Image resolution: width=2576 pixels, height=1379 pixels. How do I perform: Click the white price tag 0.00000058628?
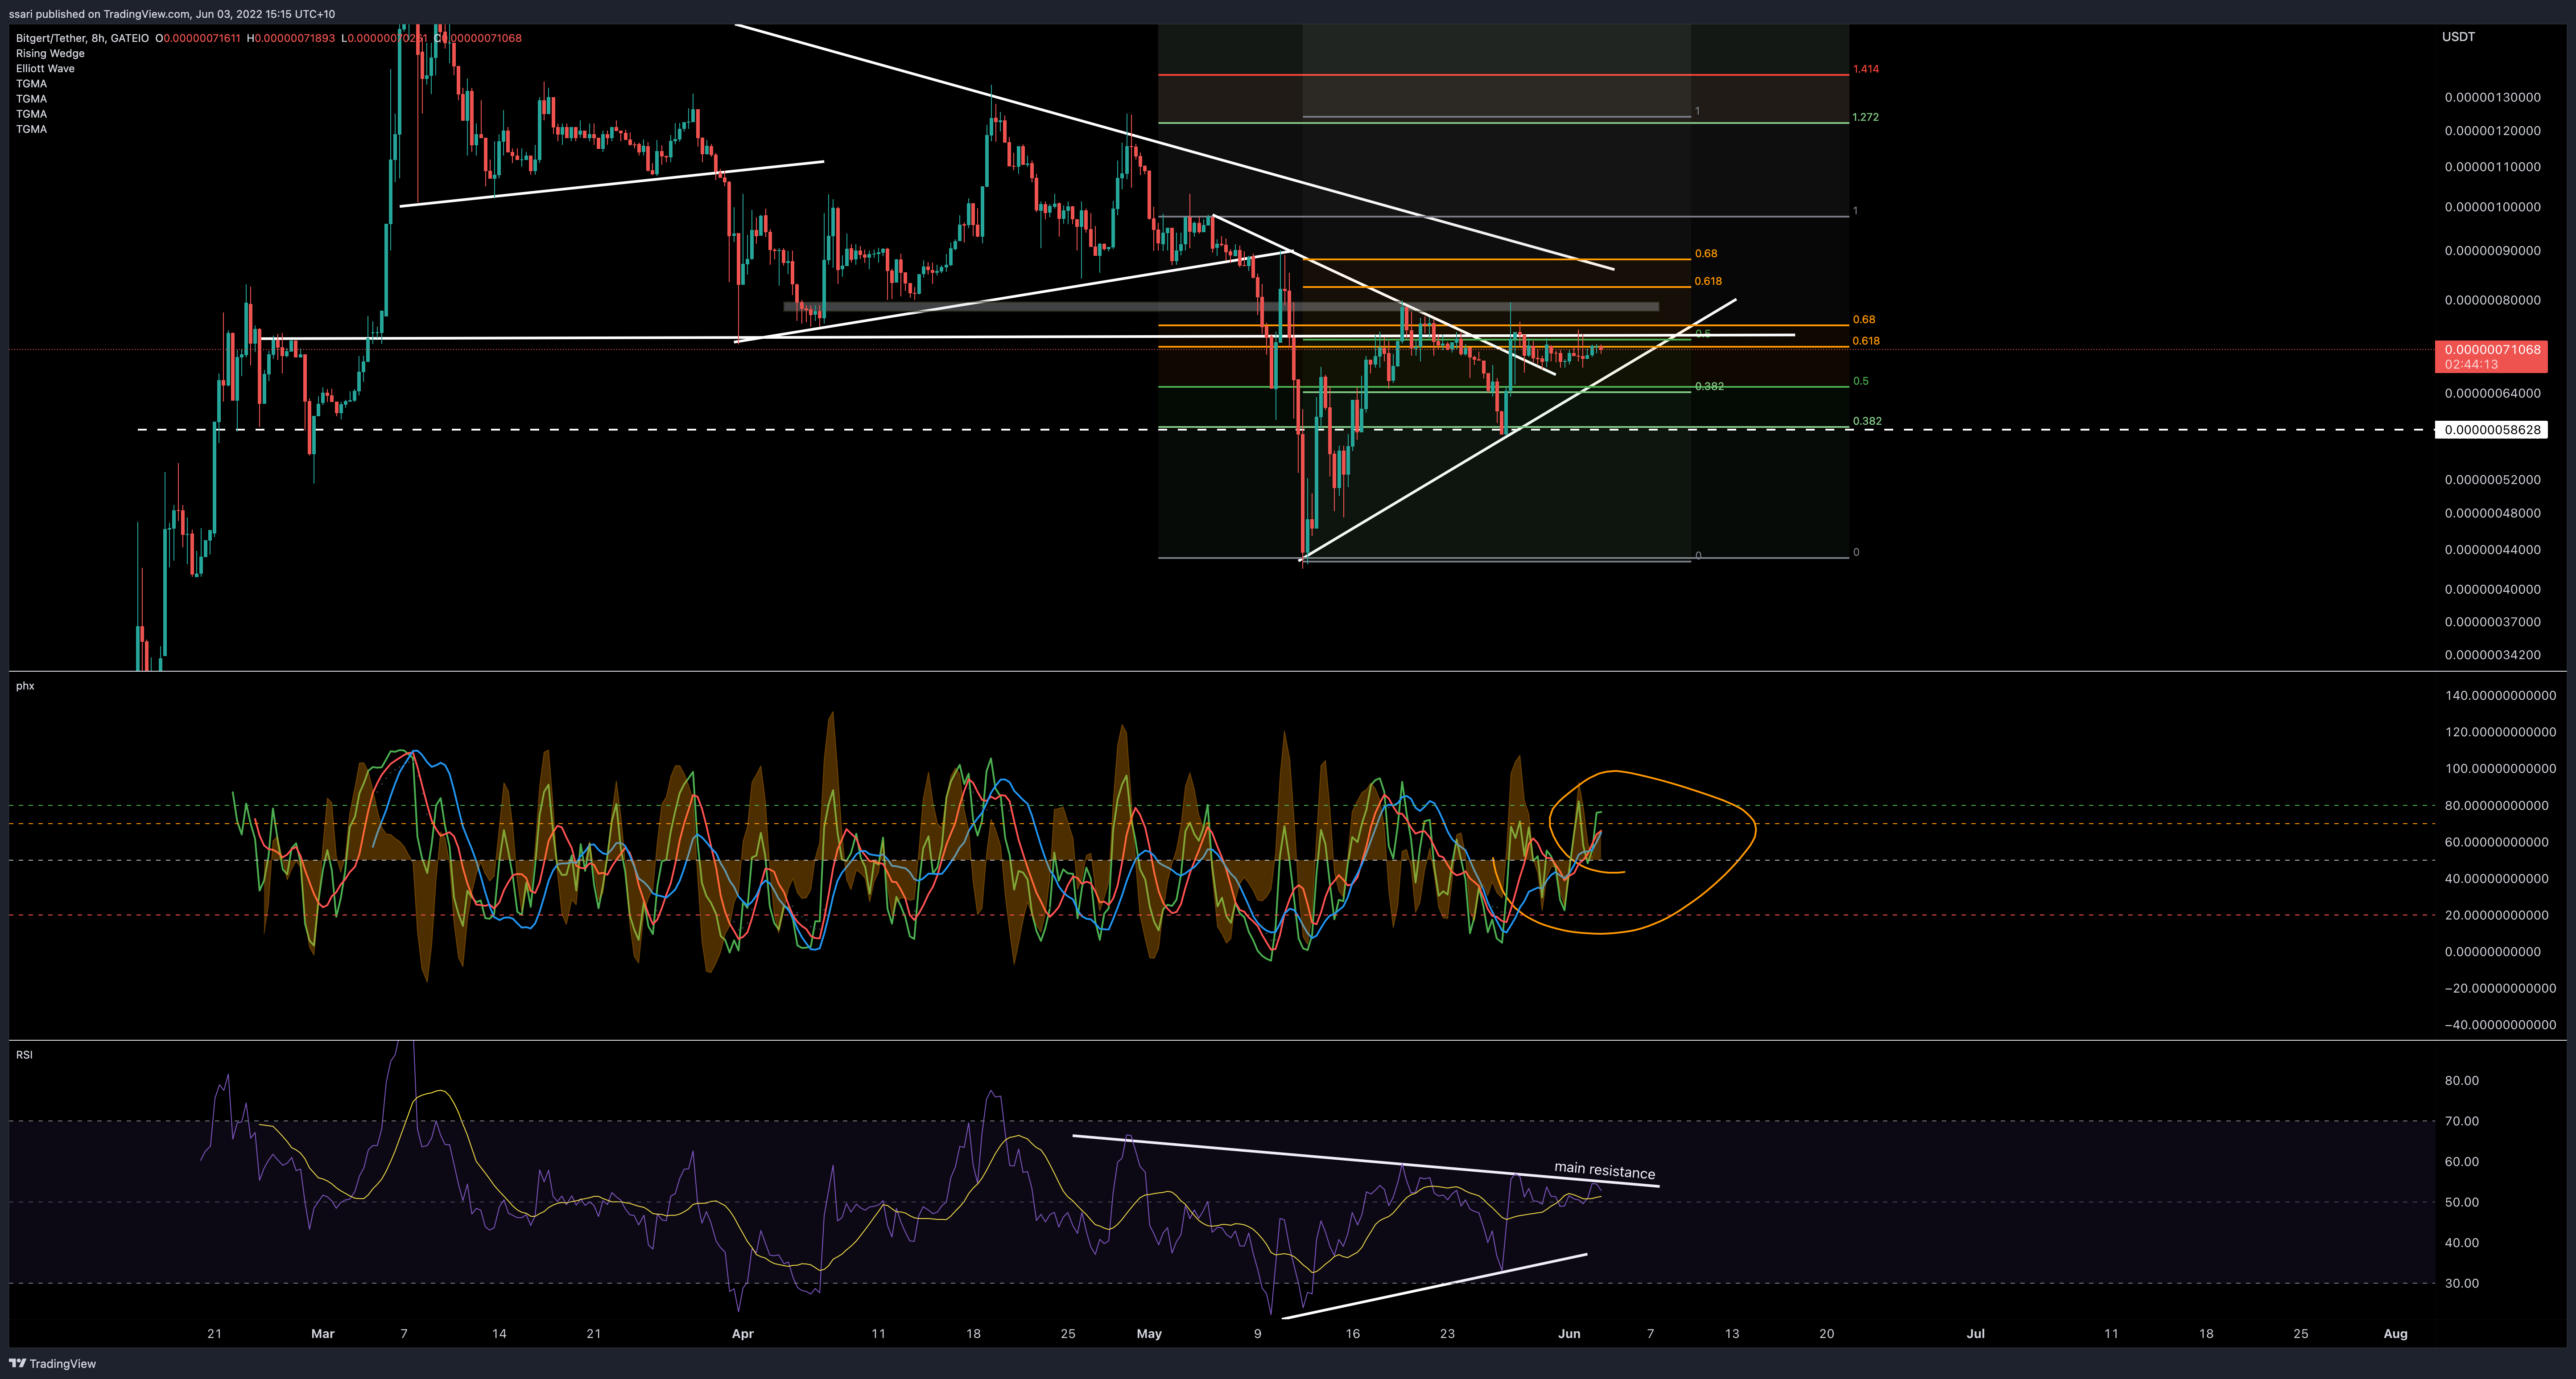[x=2491, y=430]
